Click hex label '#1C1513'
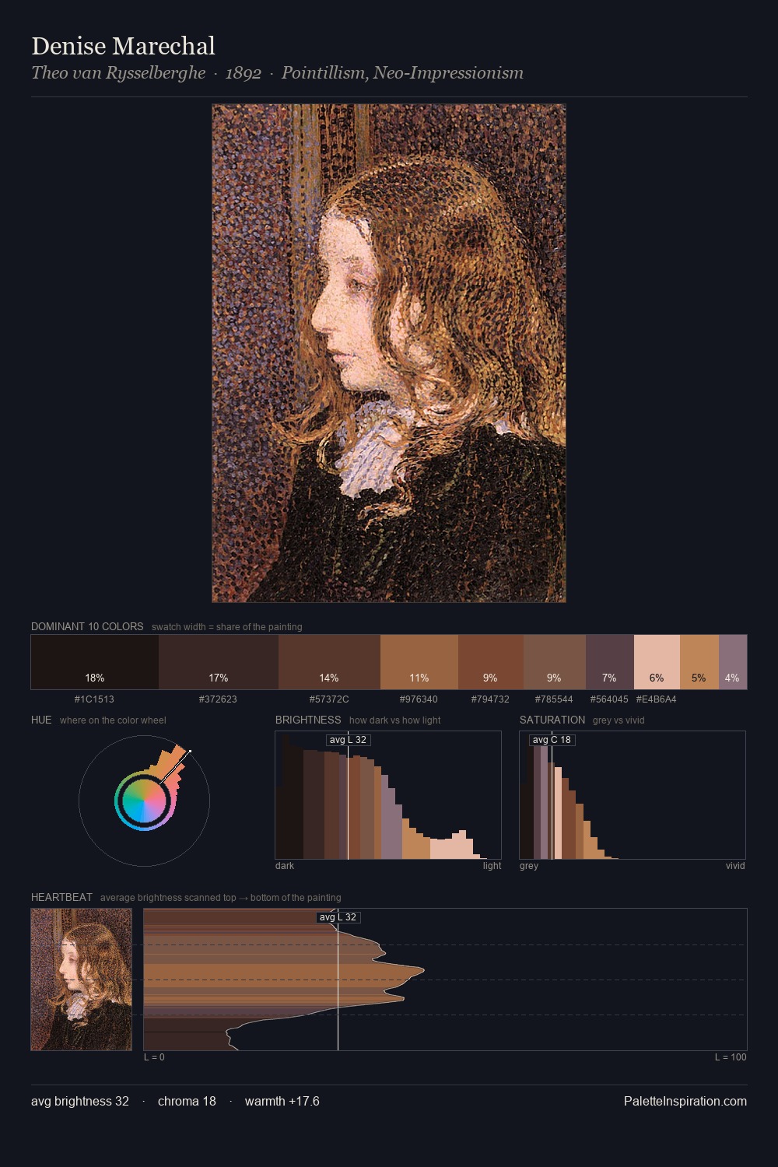The height and width of the screenshot is (1167, 778). tap(94, 699)
